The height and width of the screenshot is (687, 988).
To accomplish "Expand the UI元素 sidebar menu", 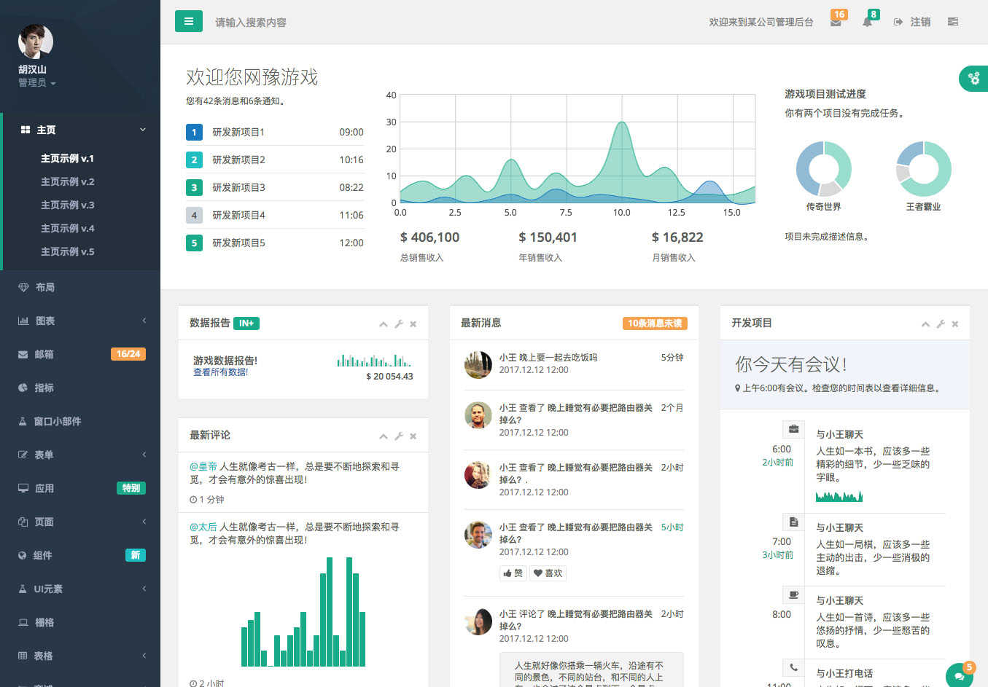I will [x=80, y=589].
